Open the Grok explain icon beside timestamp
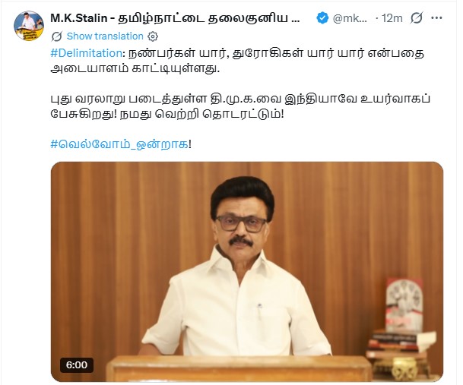The image size is (463, 385). coord(417,18)
